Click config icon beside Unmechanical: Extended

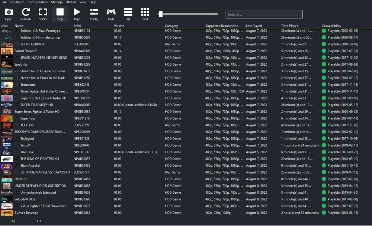pyautogui.click(x=17, y=192)
